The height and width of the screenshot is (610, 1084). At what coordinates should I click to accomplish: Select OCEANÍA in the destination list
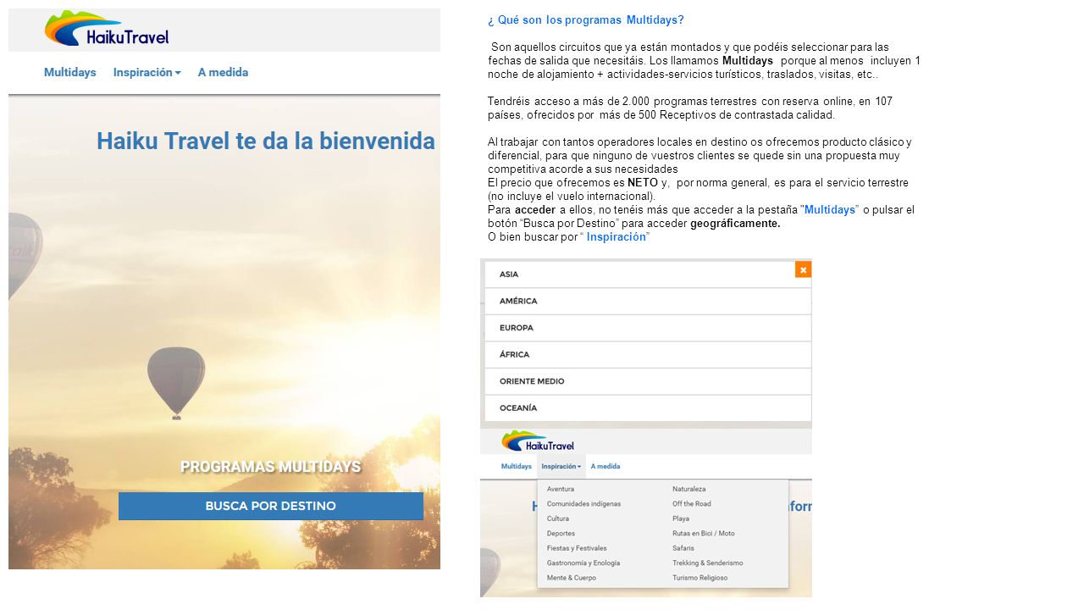[648, 408]
